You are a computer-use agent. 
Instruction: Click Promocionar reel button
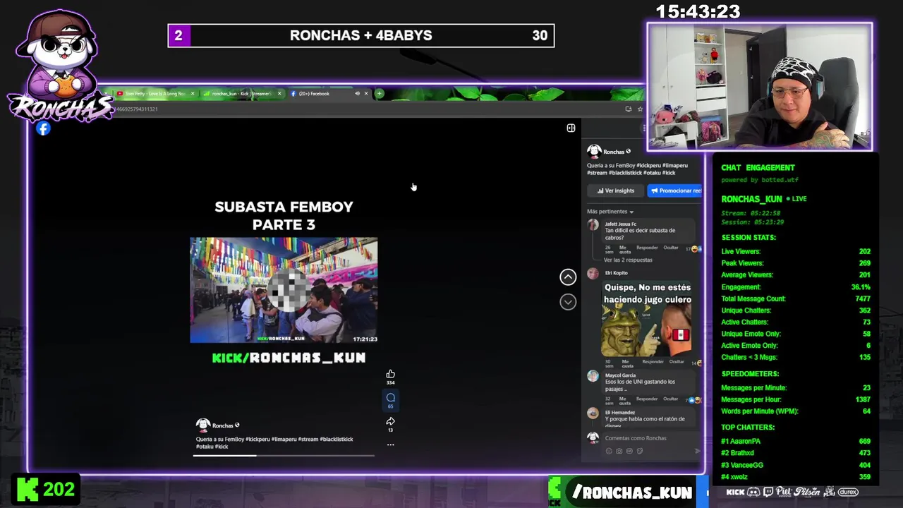click(x=675, y=190)
